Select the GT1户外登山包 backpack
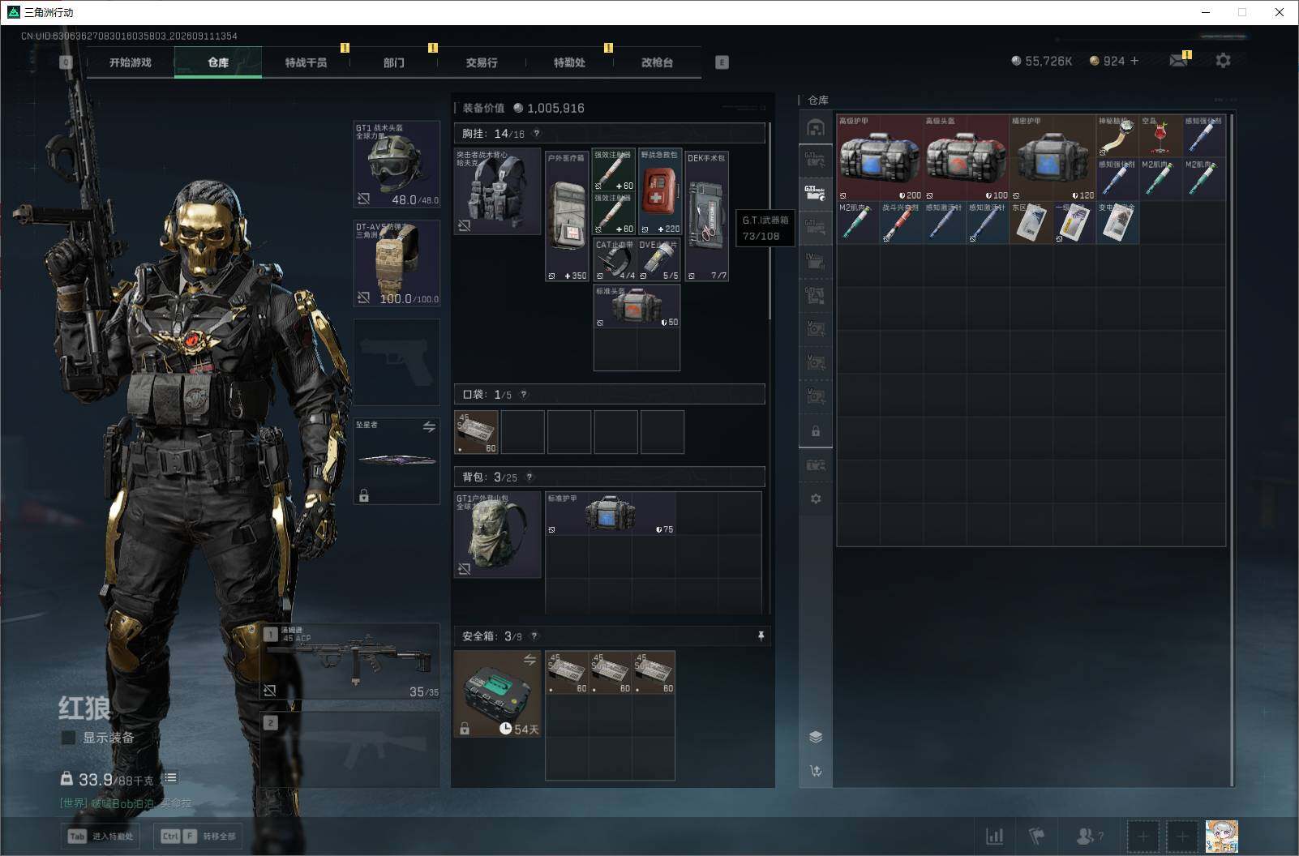This screenshot has height=856, width=1299. (x=497, y=535)
